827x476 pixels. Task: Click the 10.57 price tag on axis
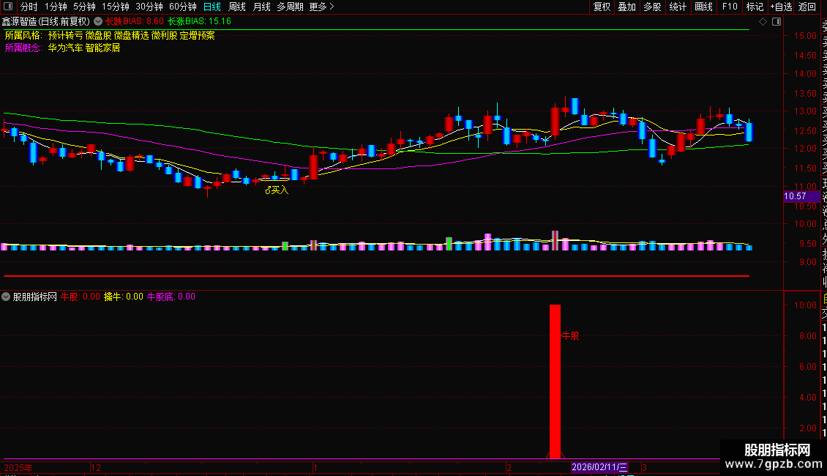801,196
